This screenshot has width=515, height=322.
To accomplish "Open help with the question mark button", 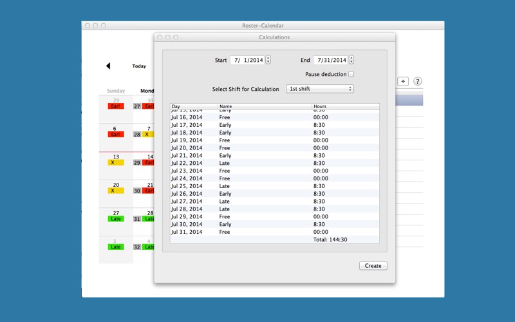I will tap(417, 81).
